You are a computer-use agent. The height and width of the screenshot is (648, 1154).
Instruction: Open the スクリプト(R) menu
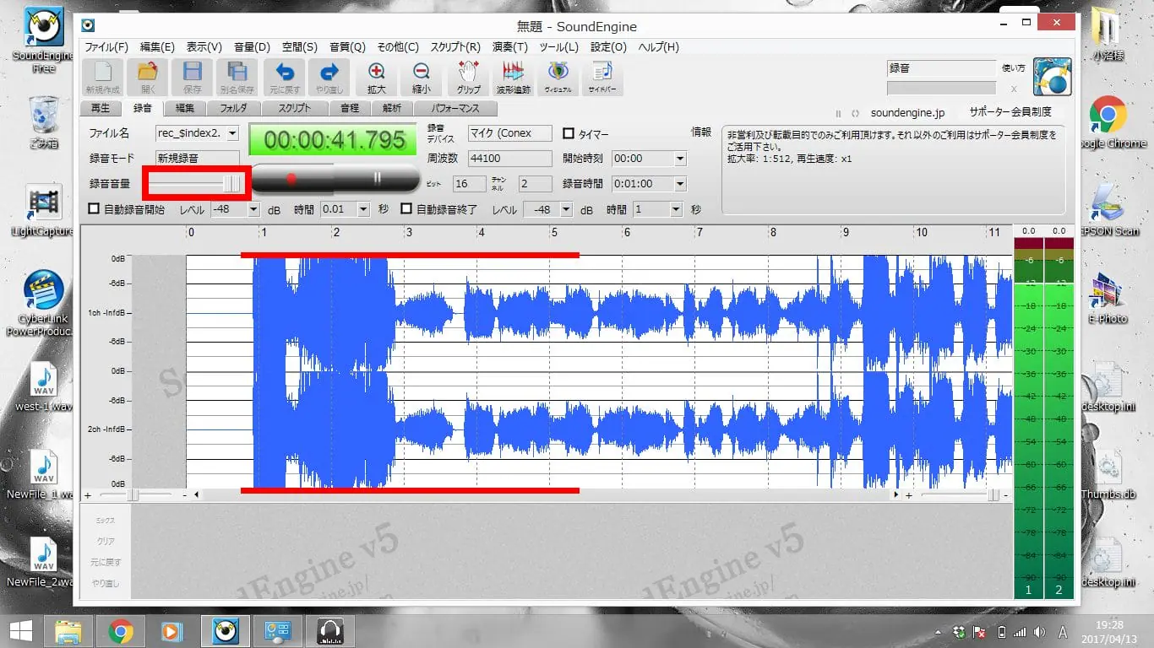tap(455, 47)
